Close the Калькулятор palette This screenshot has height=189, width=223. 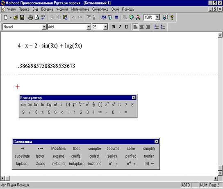pyautogui.click(x=134, y=98)
